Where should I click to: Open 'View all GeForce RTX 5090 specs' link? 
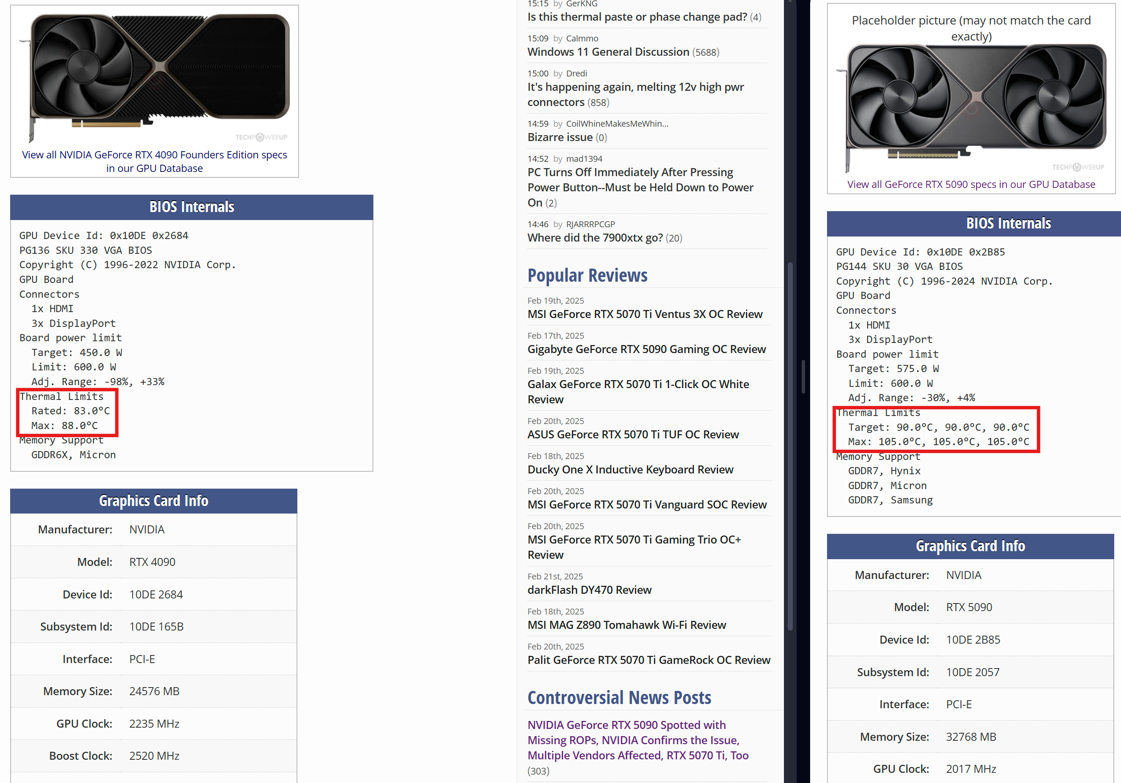click(971, 185)
